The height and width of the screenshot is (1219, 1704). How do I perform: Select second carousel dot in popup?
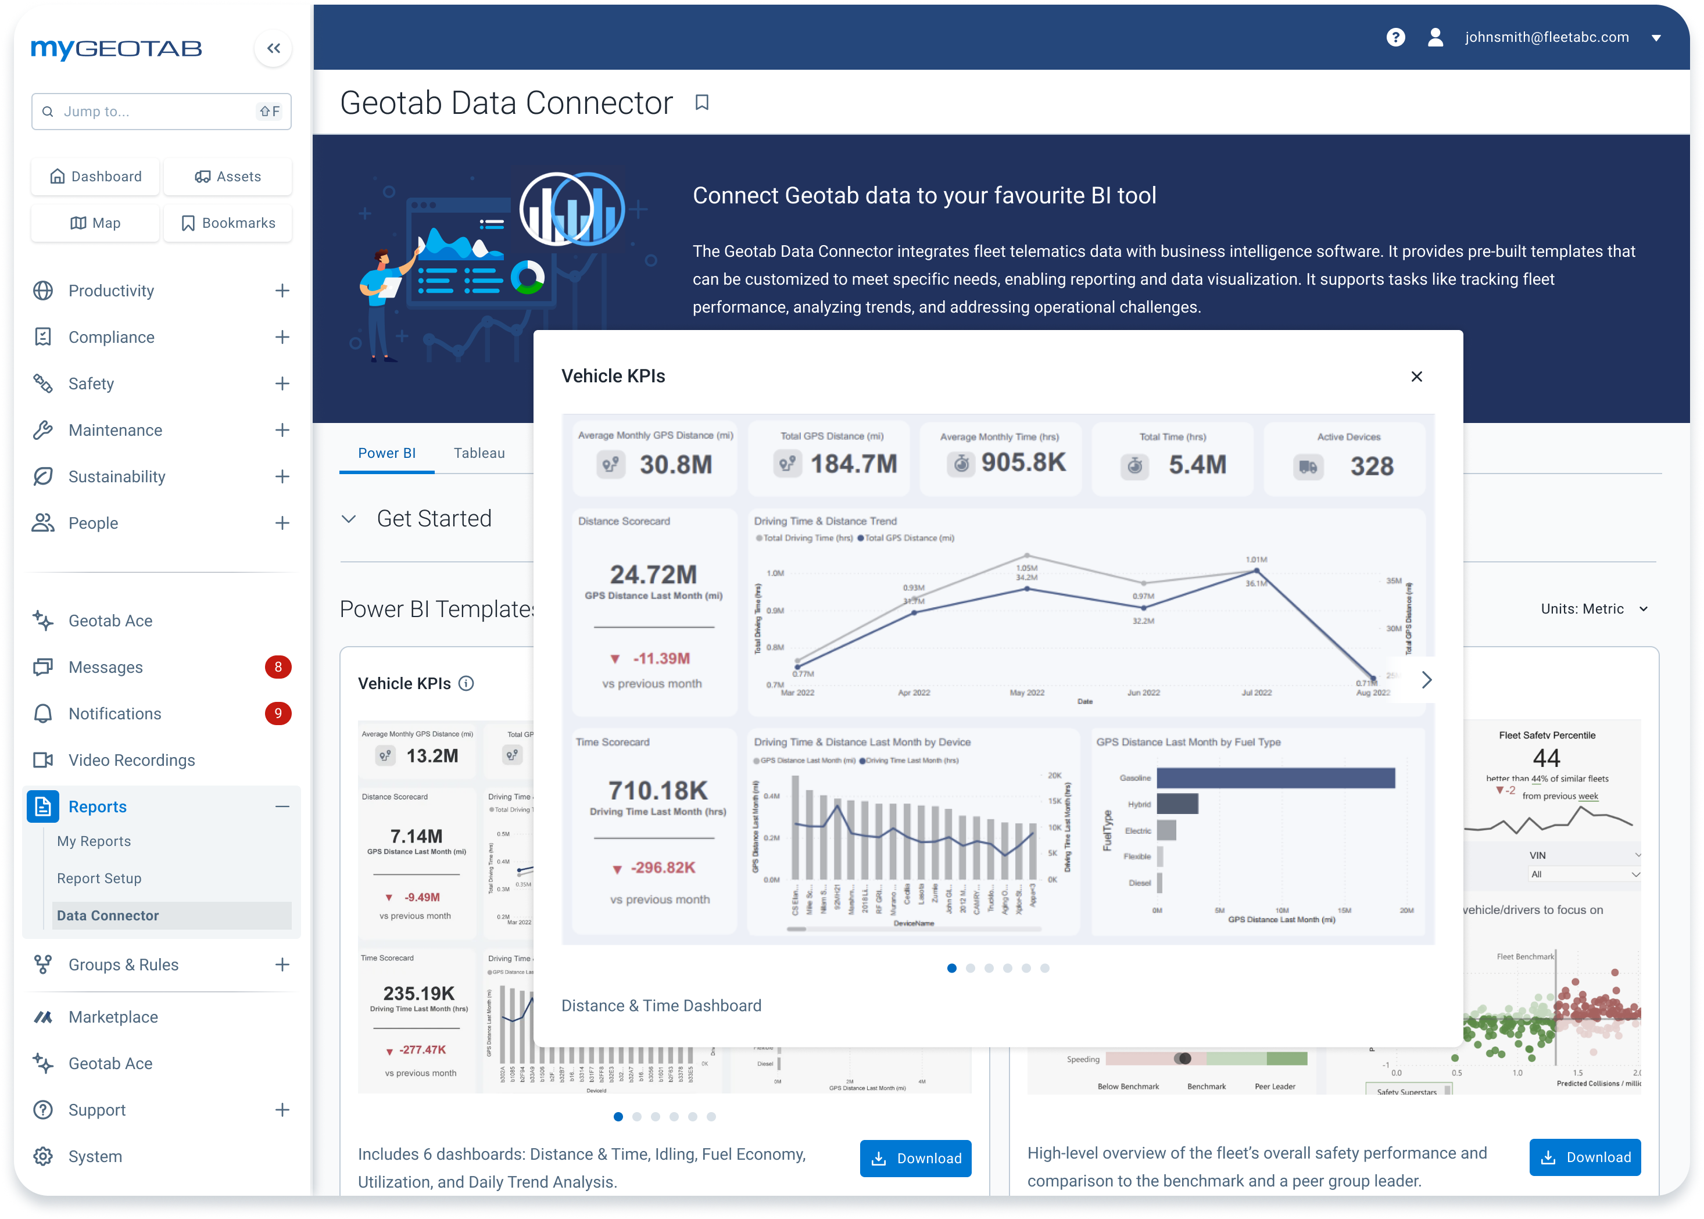[x=970, y=969]
